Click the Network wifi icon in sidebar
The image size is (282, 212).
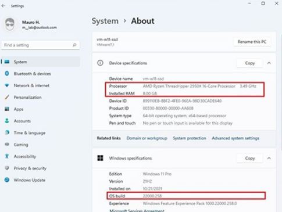click(7, 85)
